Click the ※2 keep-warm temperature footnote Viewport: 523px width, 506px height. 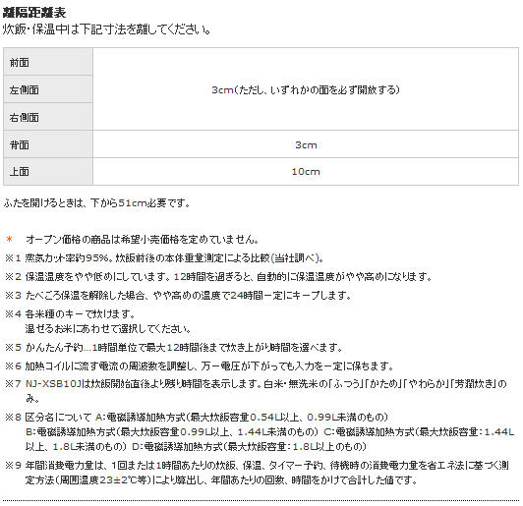(x=218, y=277)
